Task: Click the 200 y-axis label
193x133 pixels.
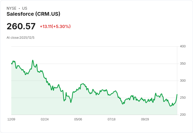Action: [183, 115]
